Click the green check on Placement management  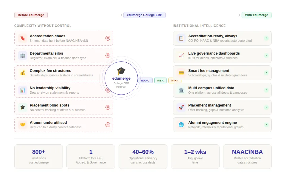tap(266, 107)
